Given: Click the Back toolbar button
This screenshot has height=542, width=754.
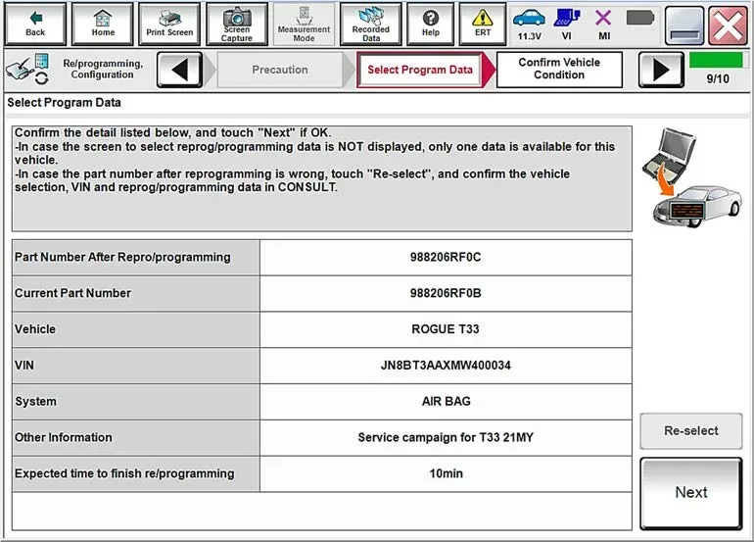Looking at the screenshot, I should [x=35, y=24].
